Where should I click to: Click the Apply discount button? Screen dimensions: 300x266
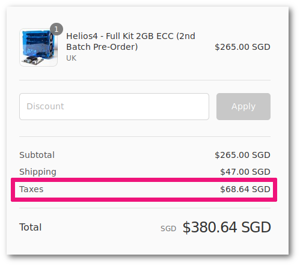tap(243, 106)
